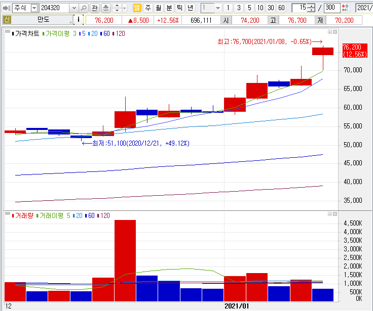Click total bars field showing 300

coord(332,8)
